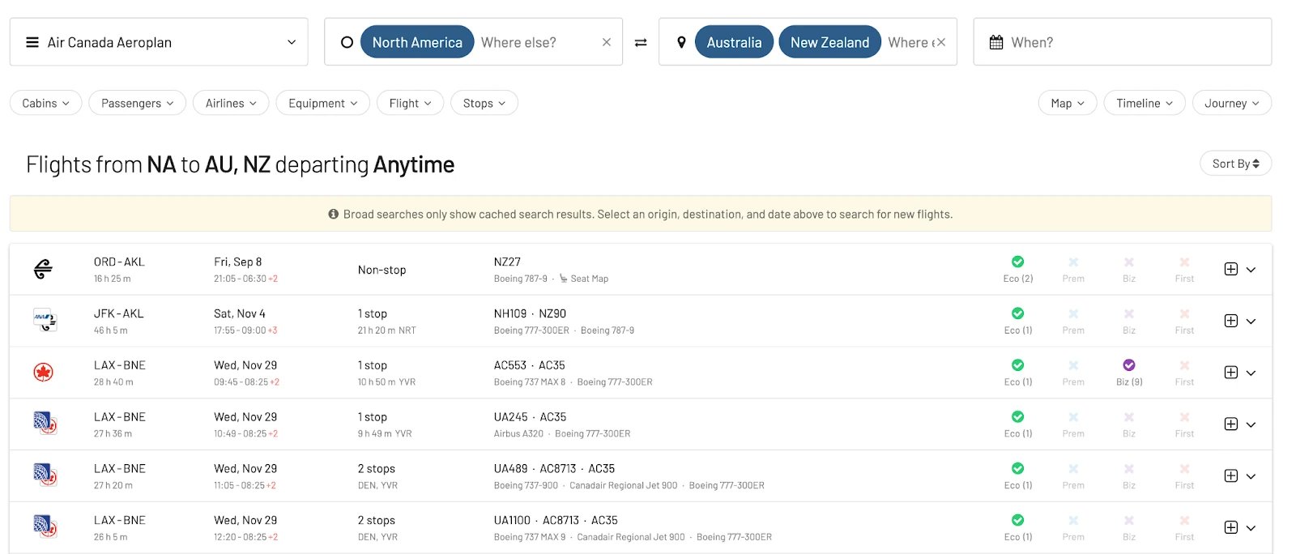The height and width of the screenshot is (554, 1296).
Task: Click the plus icon on ORD-AKL row
Action: (1231, 269)
